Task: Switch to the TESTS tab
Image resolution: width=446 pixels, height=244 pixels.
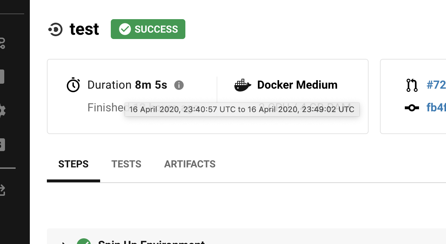Action: tap(126, 164)
